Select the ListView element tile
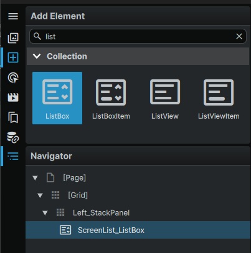 click(165, 98)
